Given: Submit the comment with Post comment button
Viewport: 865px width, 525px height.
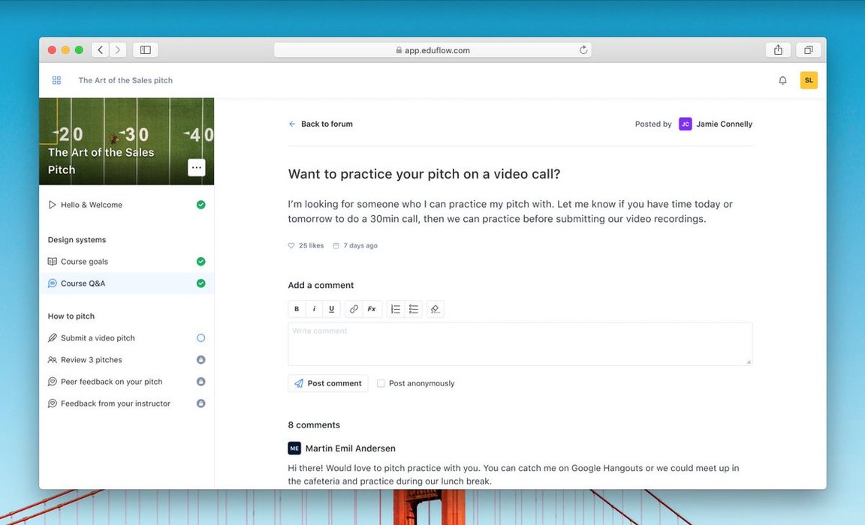Looking at the screenshot, I should coord(327,382).
